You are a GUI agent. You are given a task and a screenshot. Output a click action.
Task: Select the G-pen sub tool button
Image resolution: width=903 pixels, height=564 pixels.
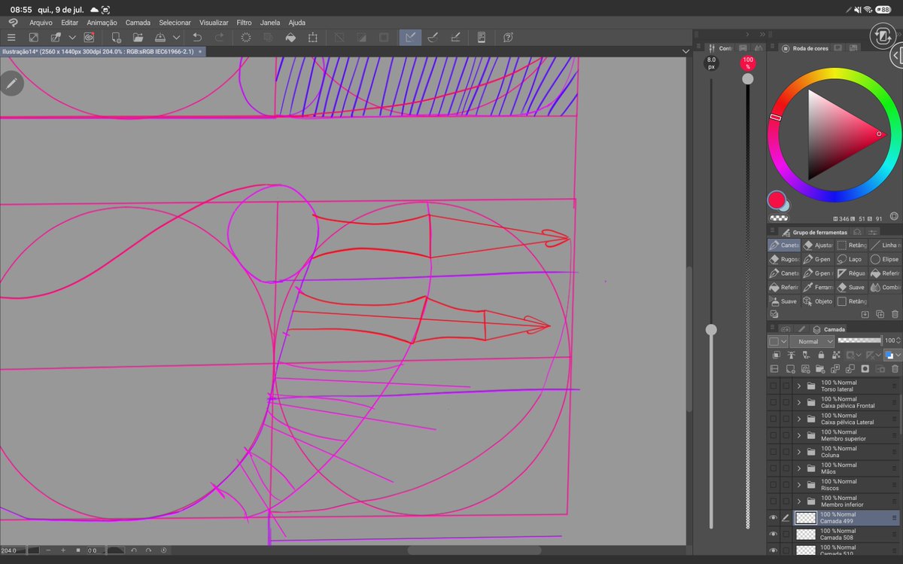pyautogui.click(x=818, y=259)
